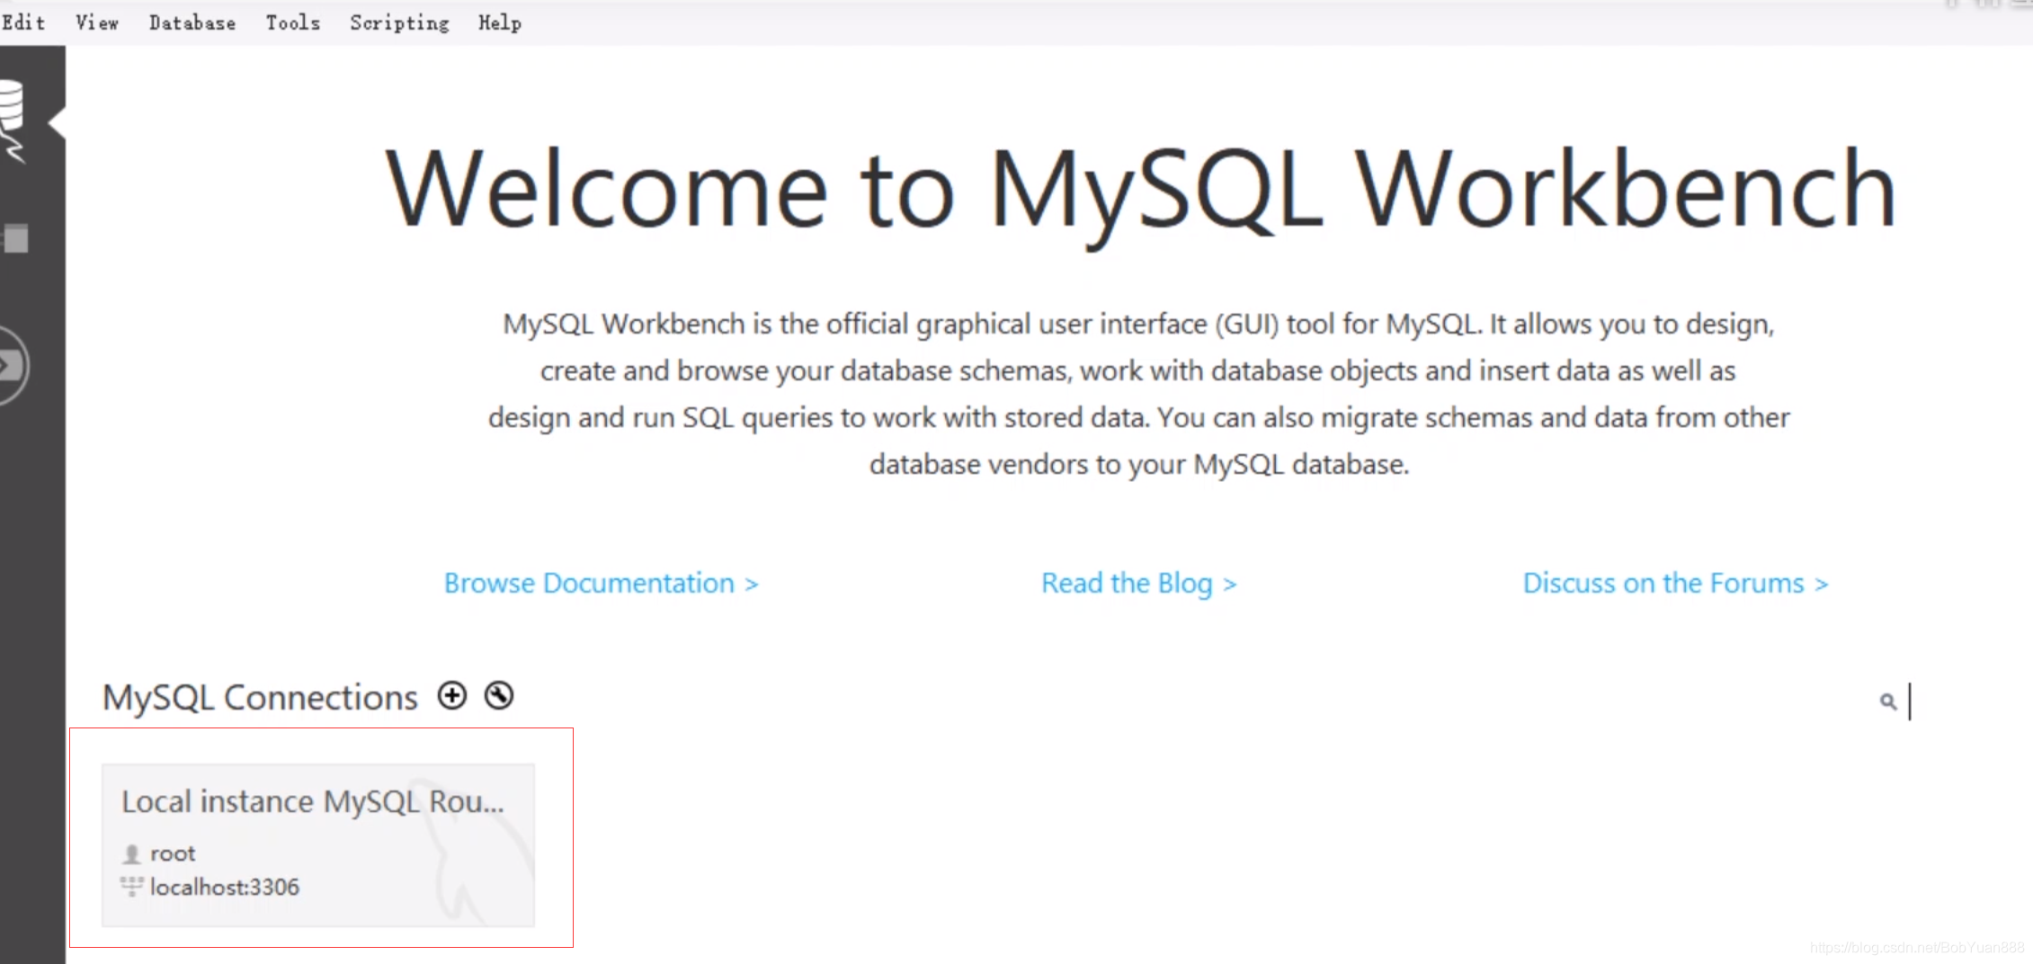Click the MySQL Connections heading
The width and height of the screenshot is (2033, 964).
[260, 697]
